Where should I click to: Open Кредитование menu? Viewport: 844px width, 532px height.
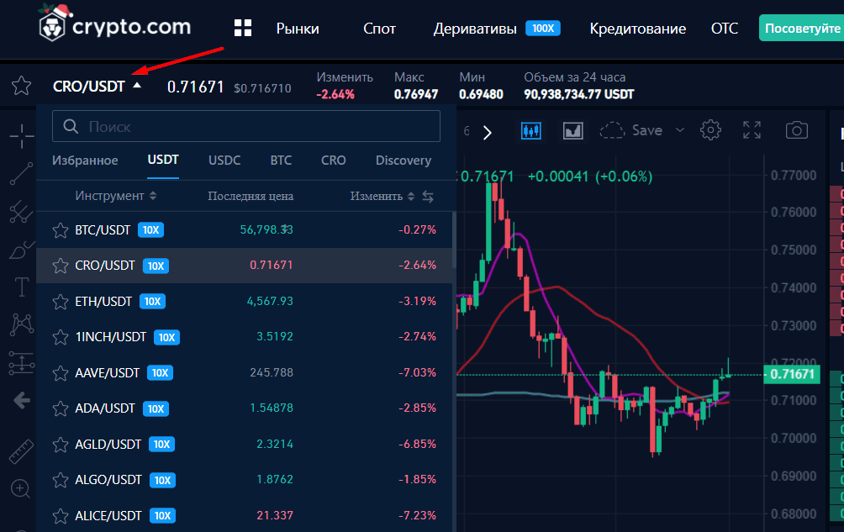[638, 29]
